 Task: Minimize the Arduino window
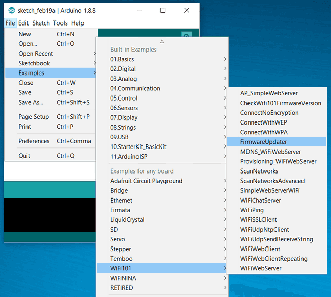[140, 10]
